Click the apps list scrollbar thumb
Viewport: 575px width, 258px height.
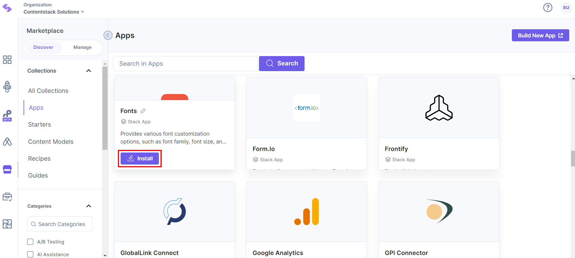[x=573, y=159]
